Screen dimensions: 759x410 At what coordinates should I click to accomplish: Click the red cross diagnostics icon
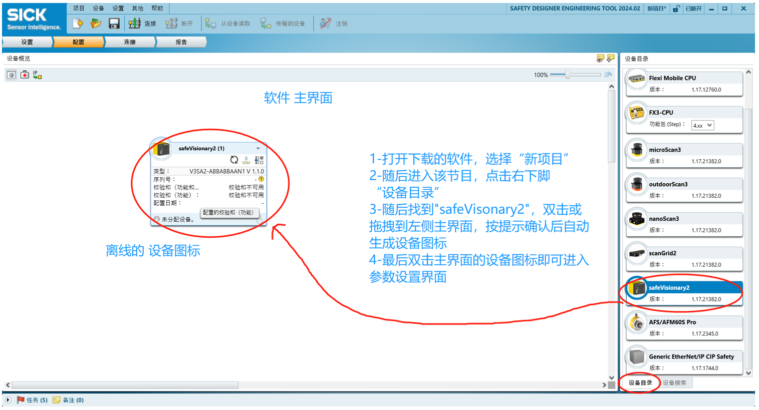[25, 75]
